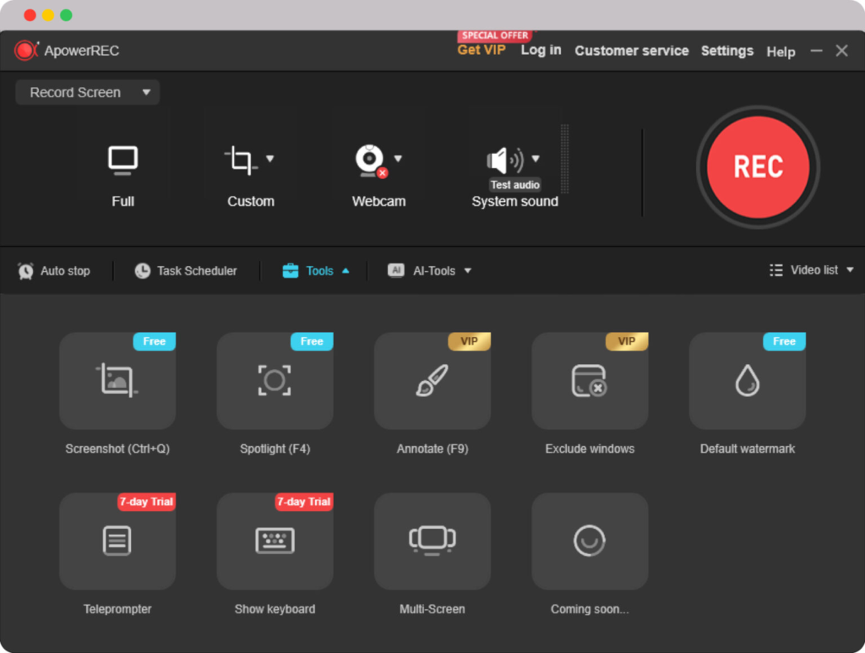Open the Annotate brush tool

[x=432, y=381]
